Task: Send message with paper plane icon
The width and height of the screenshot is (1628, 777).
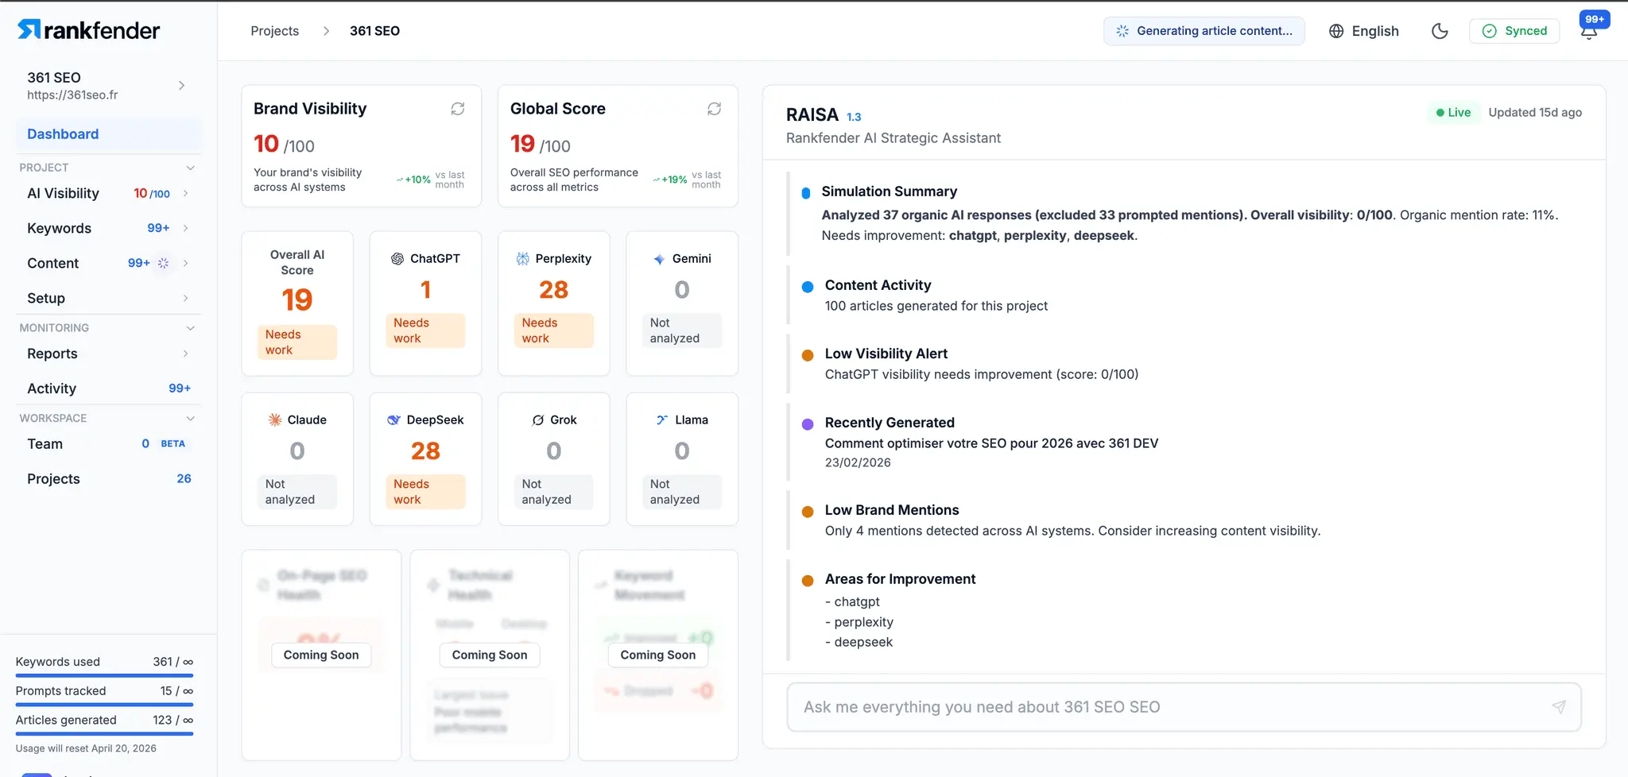Action: tap(1559, 707)
